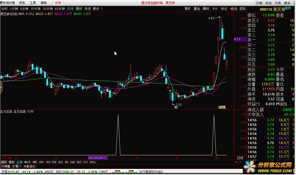Select the 日线 daily period

[x=70, y=9]
